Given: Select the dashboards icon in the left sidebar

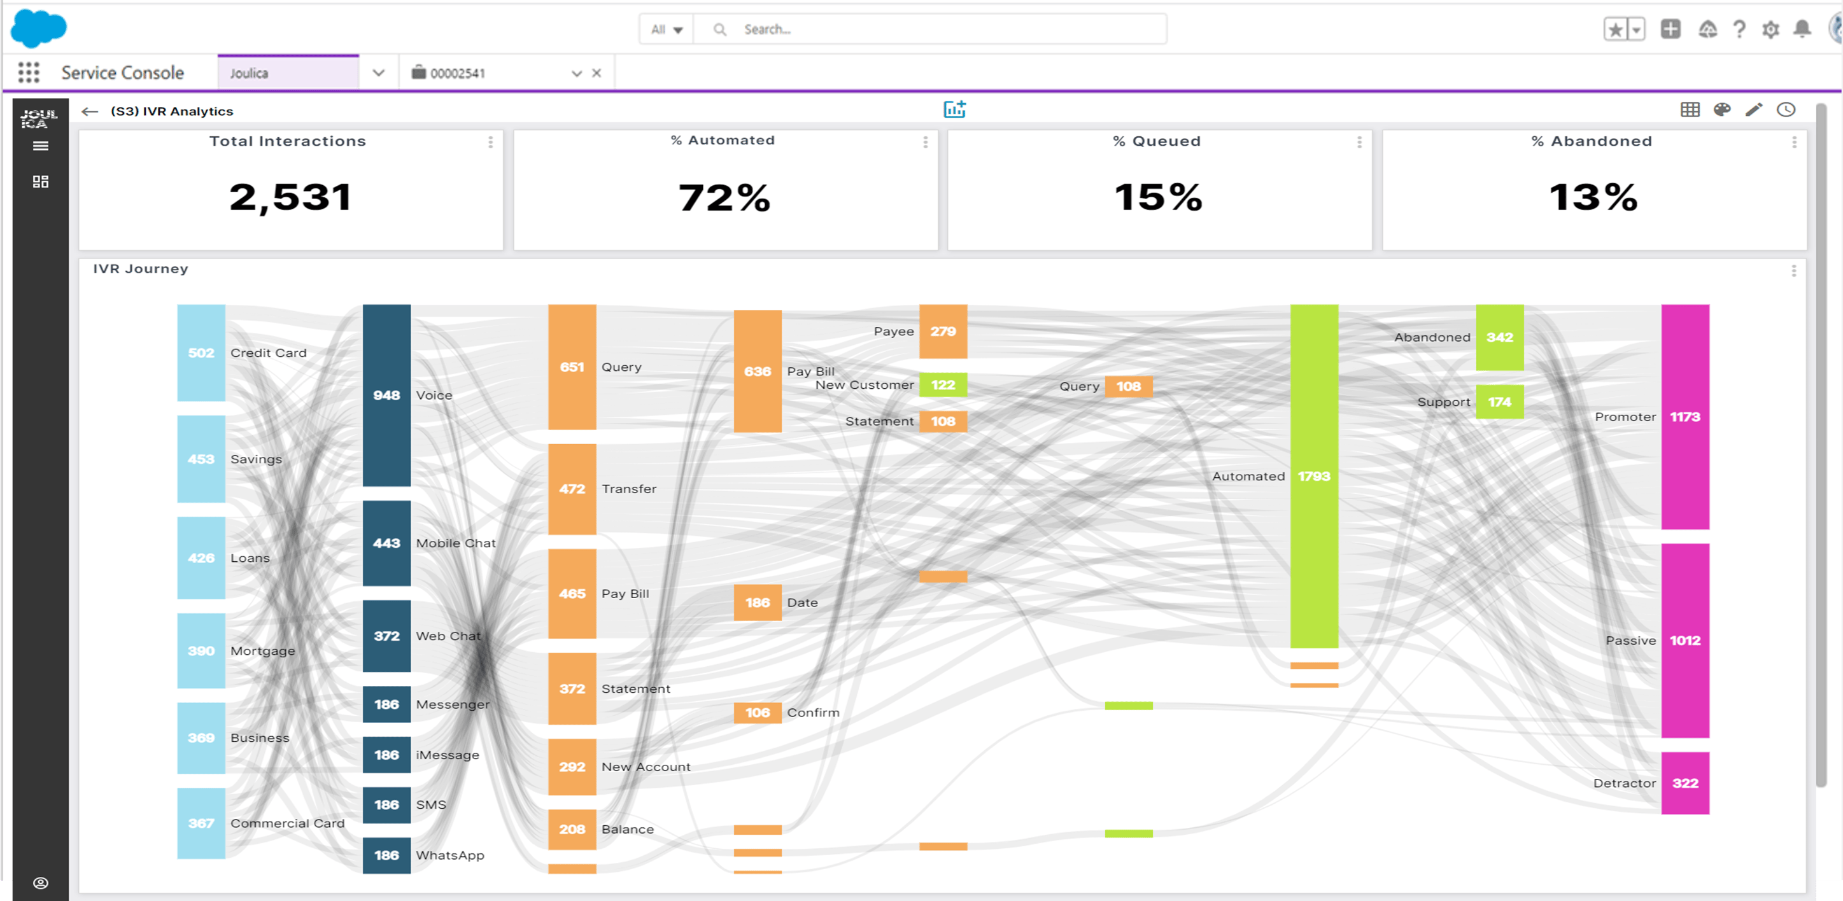Looking at the screenshot, I should point(40,181).
